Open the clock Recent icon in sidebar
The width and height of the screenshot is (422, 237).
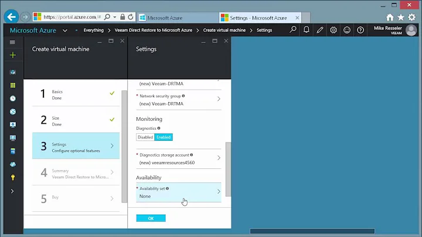(x=13, y=99)
